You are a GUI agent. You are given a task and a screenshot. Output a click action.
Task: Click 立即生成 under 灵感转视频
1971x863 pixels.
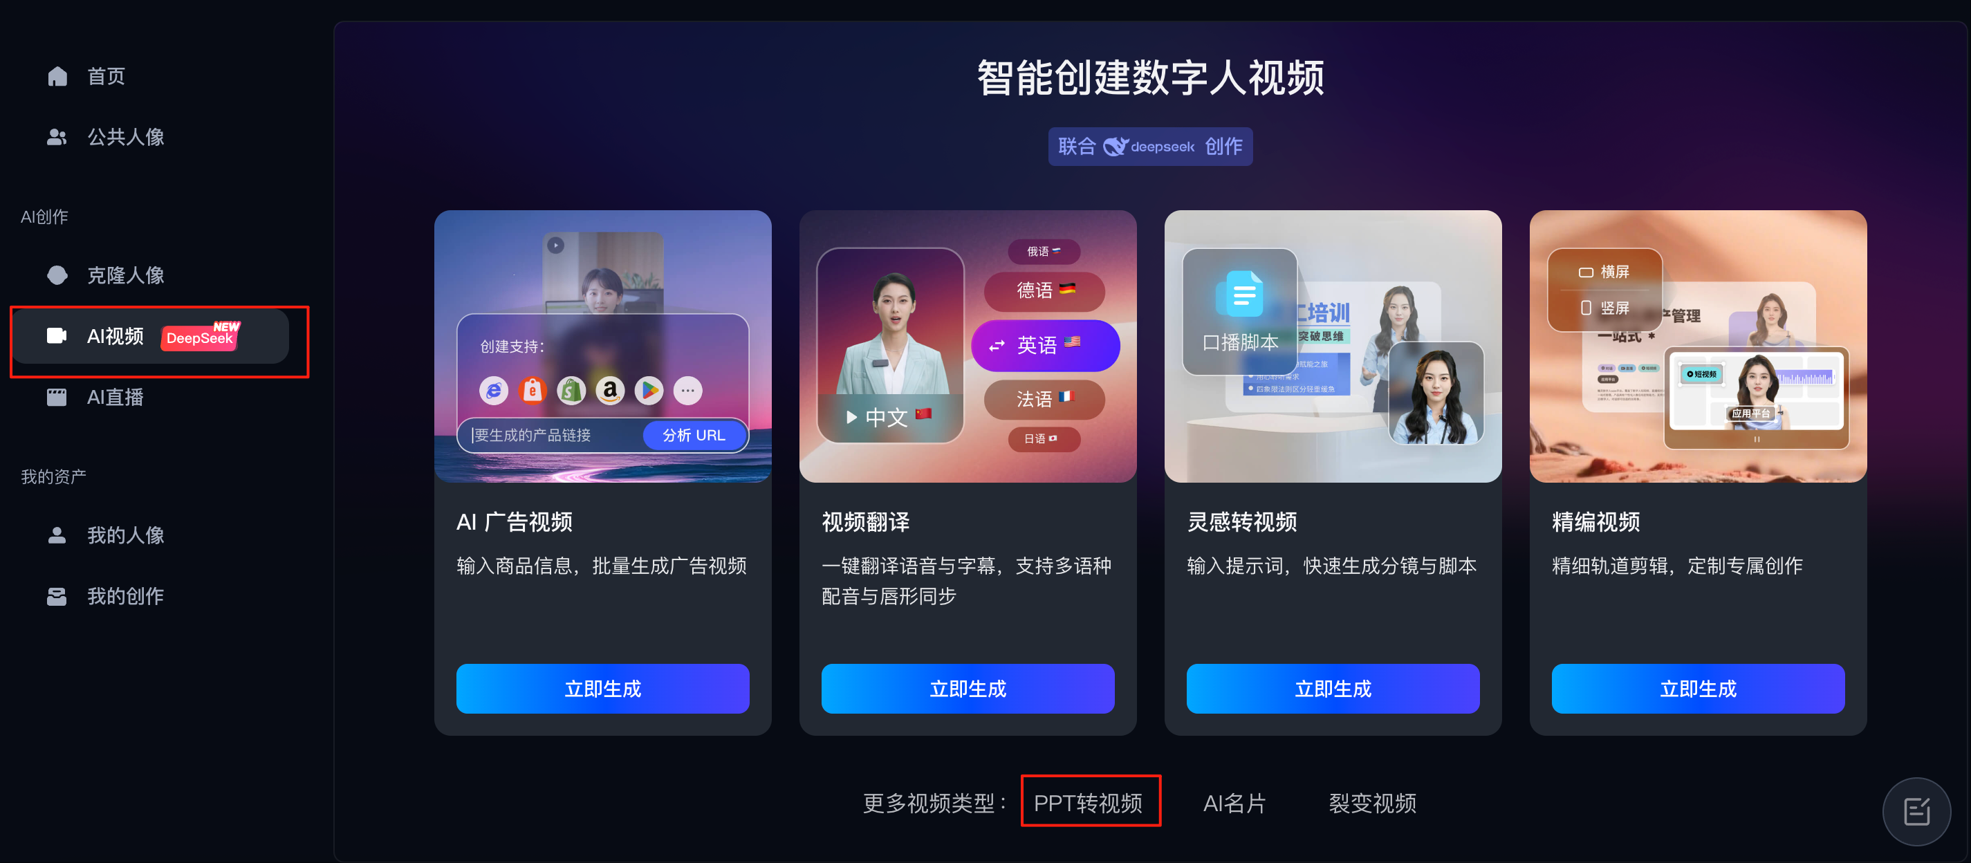click(1333, 689)
